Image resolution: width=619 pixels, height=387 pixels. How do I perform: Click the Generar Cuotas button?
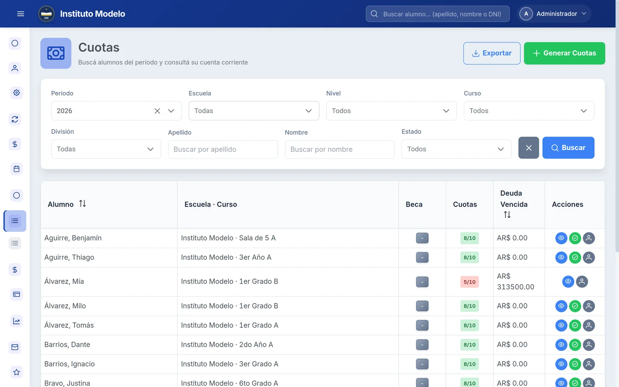(x=564, y=53)
